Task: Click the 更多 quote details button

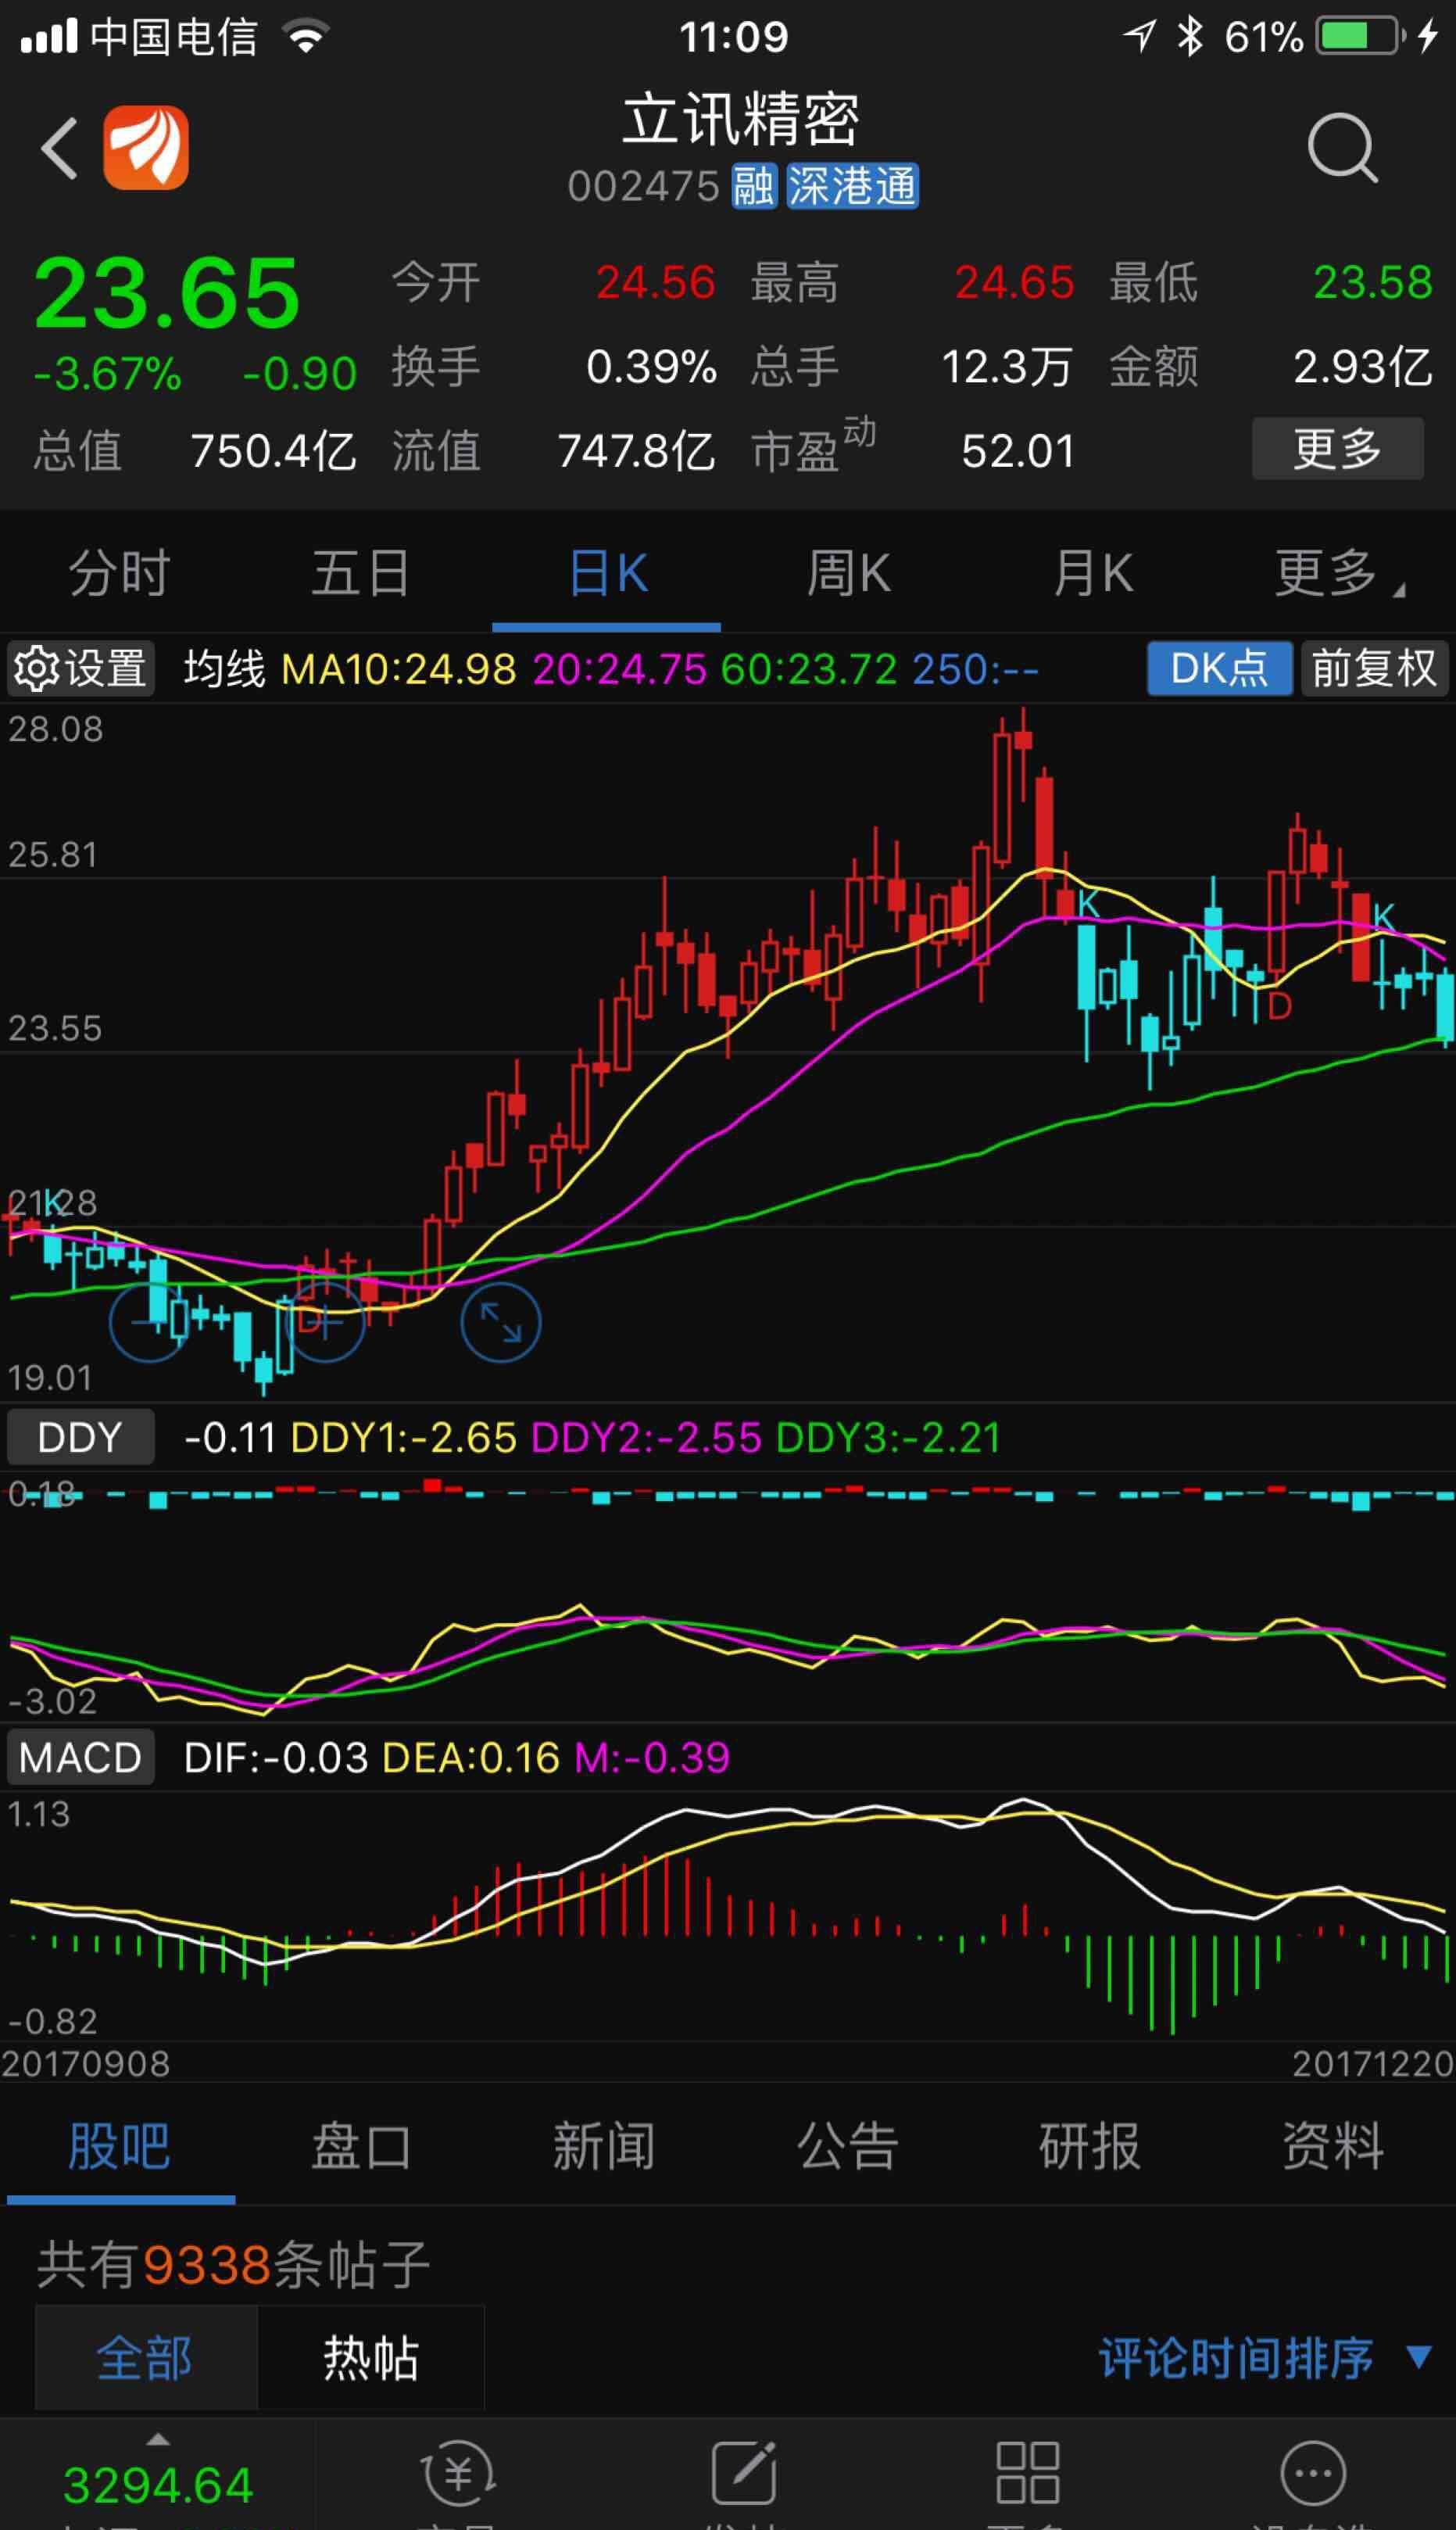Action: coord(1338,448)
